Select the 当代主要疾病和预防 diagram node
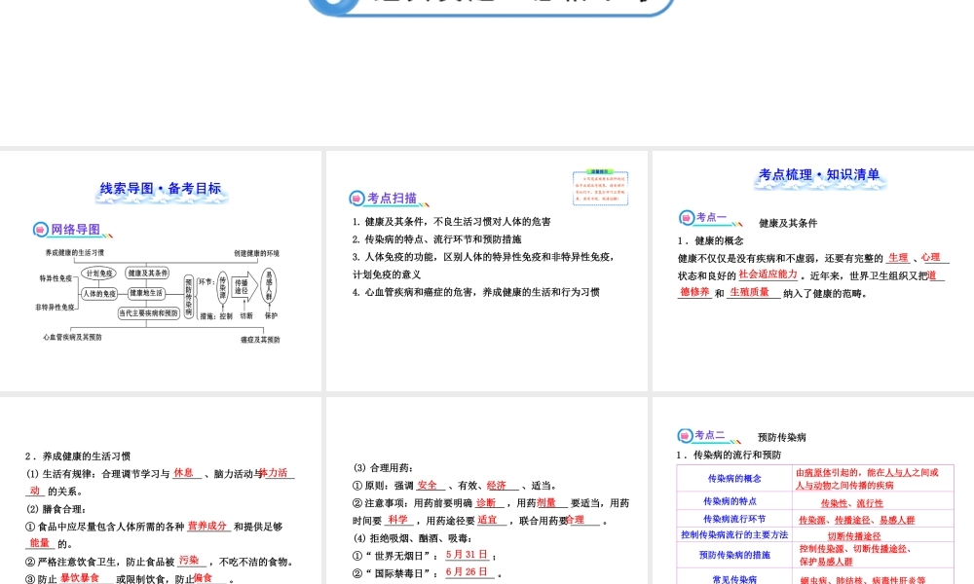 point(149,312)
